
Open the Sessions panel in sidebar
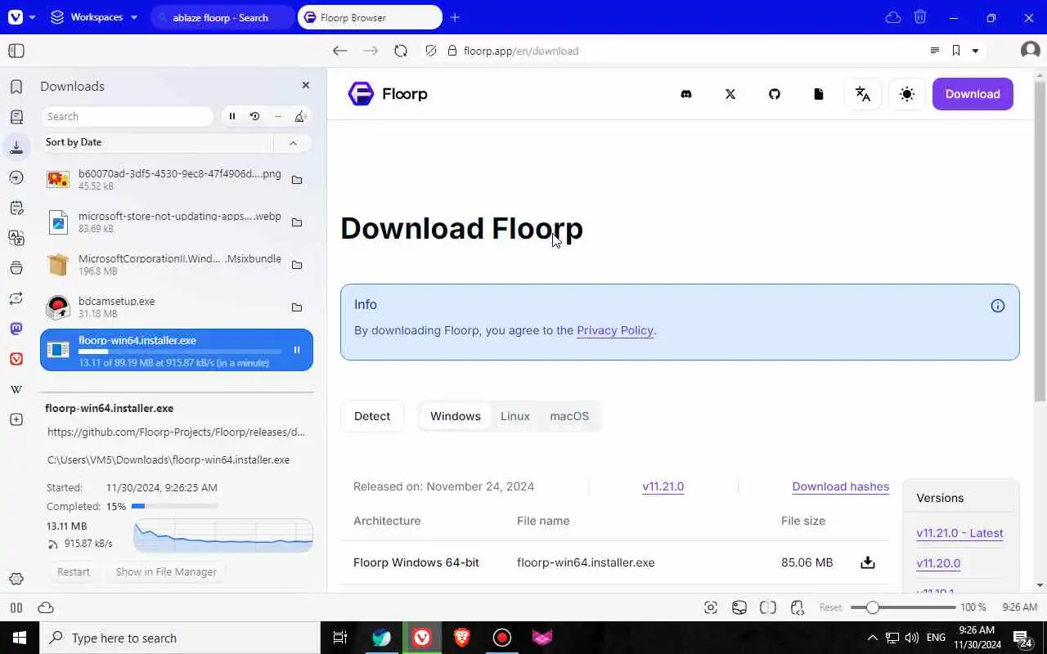click(x=16, y=298)
